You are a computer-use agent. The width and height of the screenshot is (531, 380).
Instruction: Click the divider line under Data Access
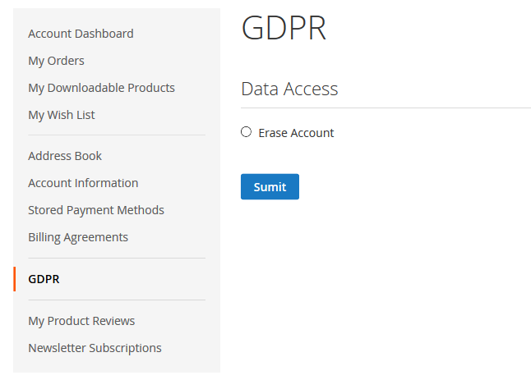click(386, 108)
